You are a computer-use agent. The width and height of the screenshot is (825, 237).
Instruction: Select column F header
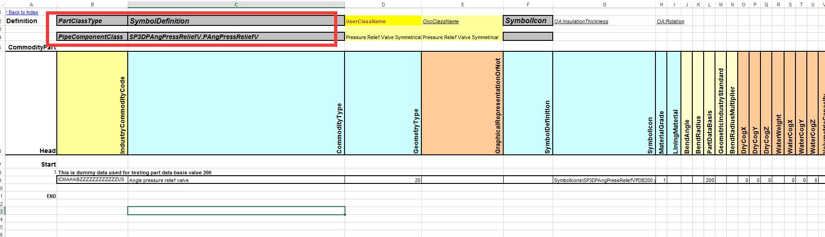pos(528,5)
